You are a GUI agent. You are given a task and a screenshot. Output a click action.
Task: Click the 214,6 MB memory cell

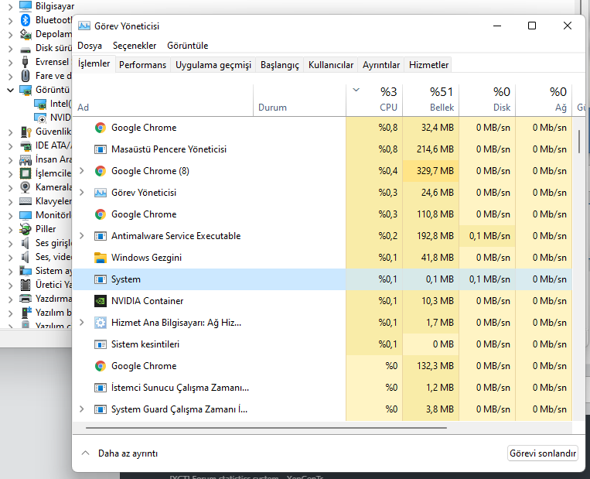[431, 149]
